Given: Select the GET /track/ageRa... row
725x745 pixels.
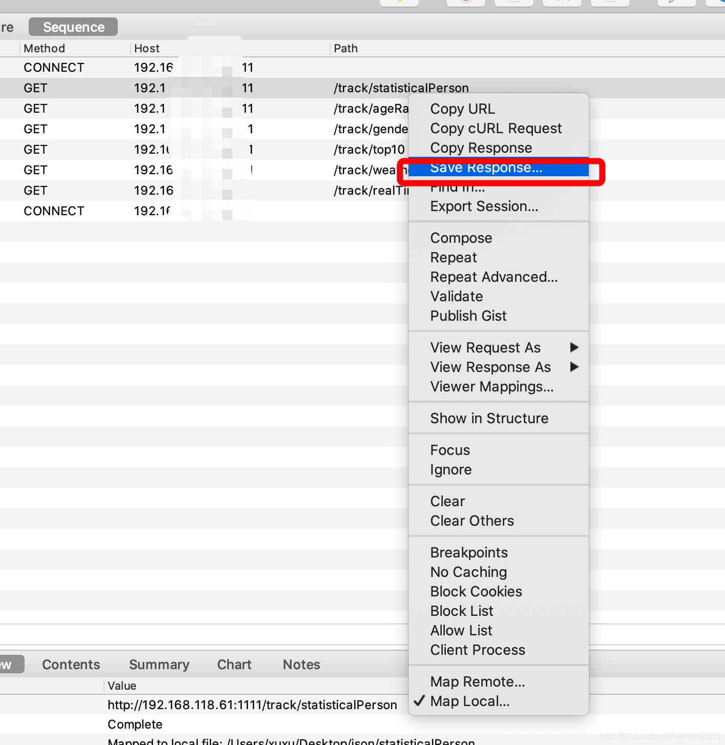Looking at the screenshot, I should [x=205, y=109].
